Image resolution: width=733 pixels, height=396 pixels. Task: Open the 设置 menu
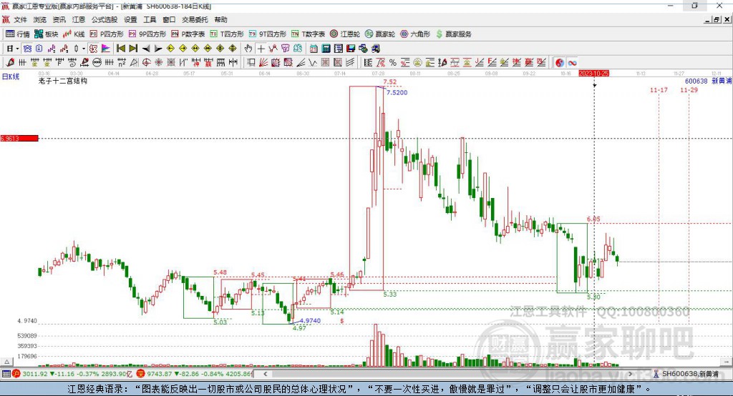(130, 19)
